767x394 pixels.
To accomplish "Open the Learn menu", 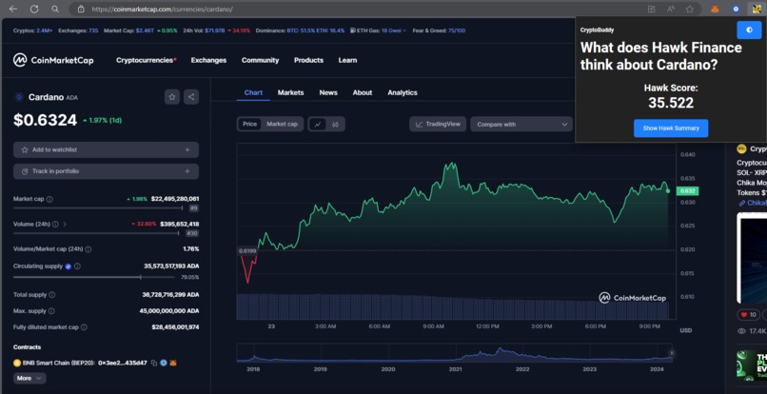I will click(347, 60).
